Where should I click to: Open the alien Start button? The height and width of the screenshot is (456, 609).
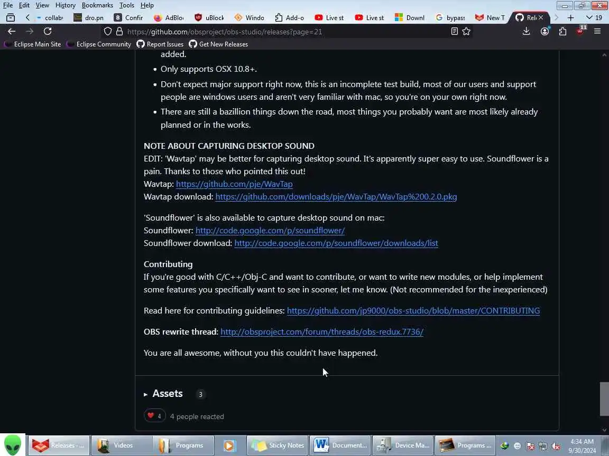coord(13,445)
